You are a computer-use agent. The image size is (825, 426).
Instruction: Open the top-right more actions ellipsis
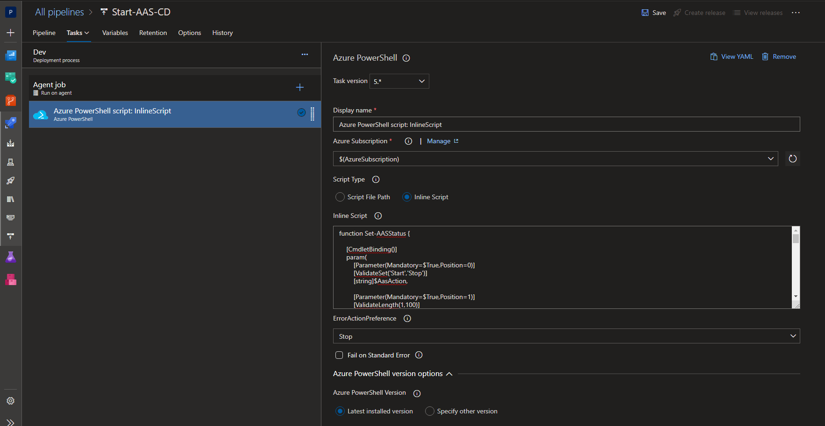point(796,13)
